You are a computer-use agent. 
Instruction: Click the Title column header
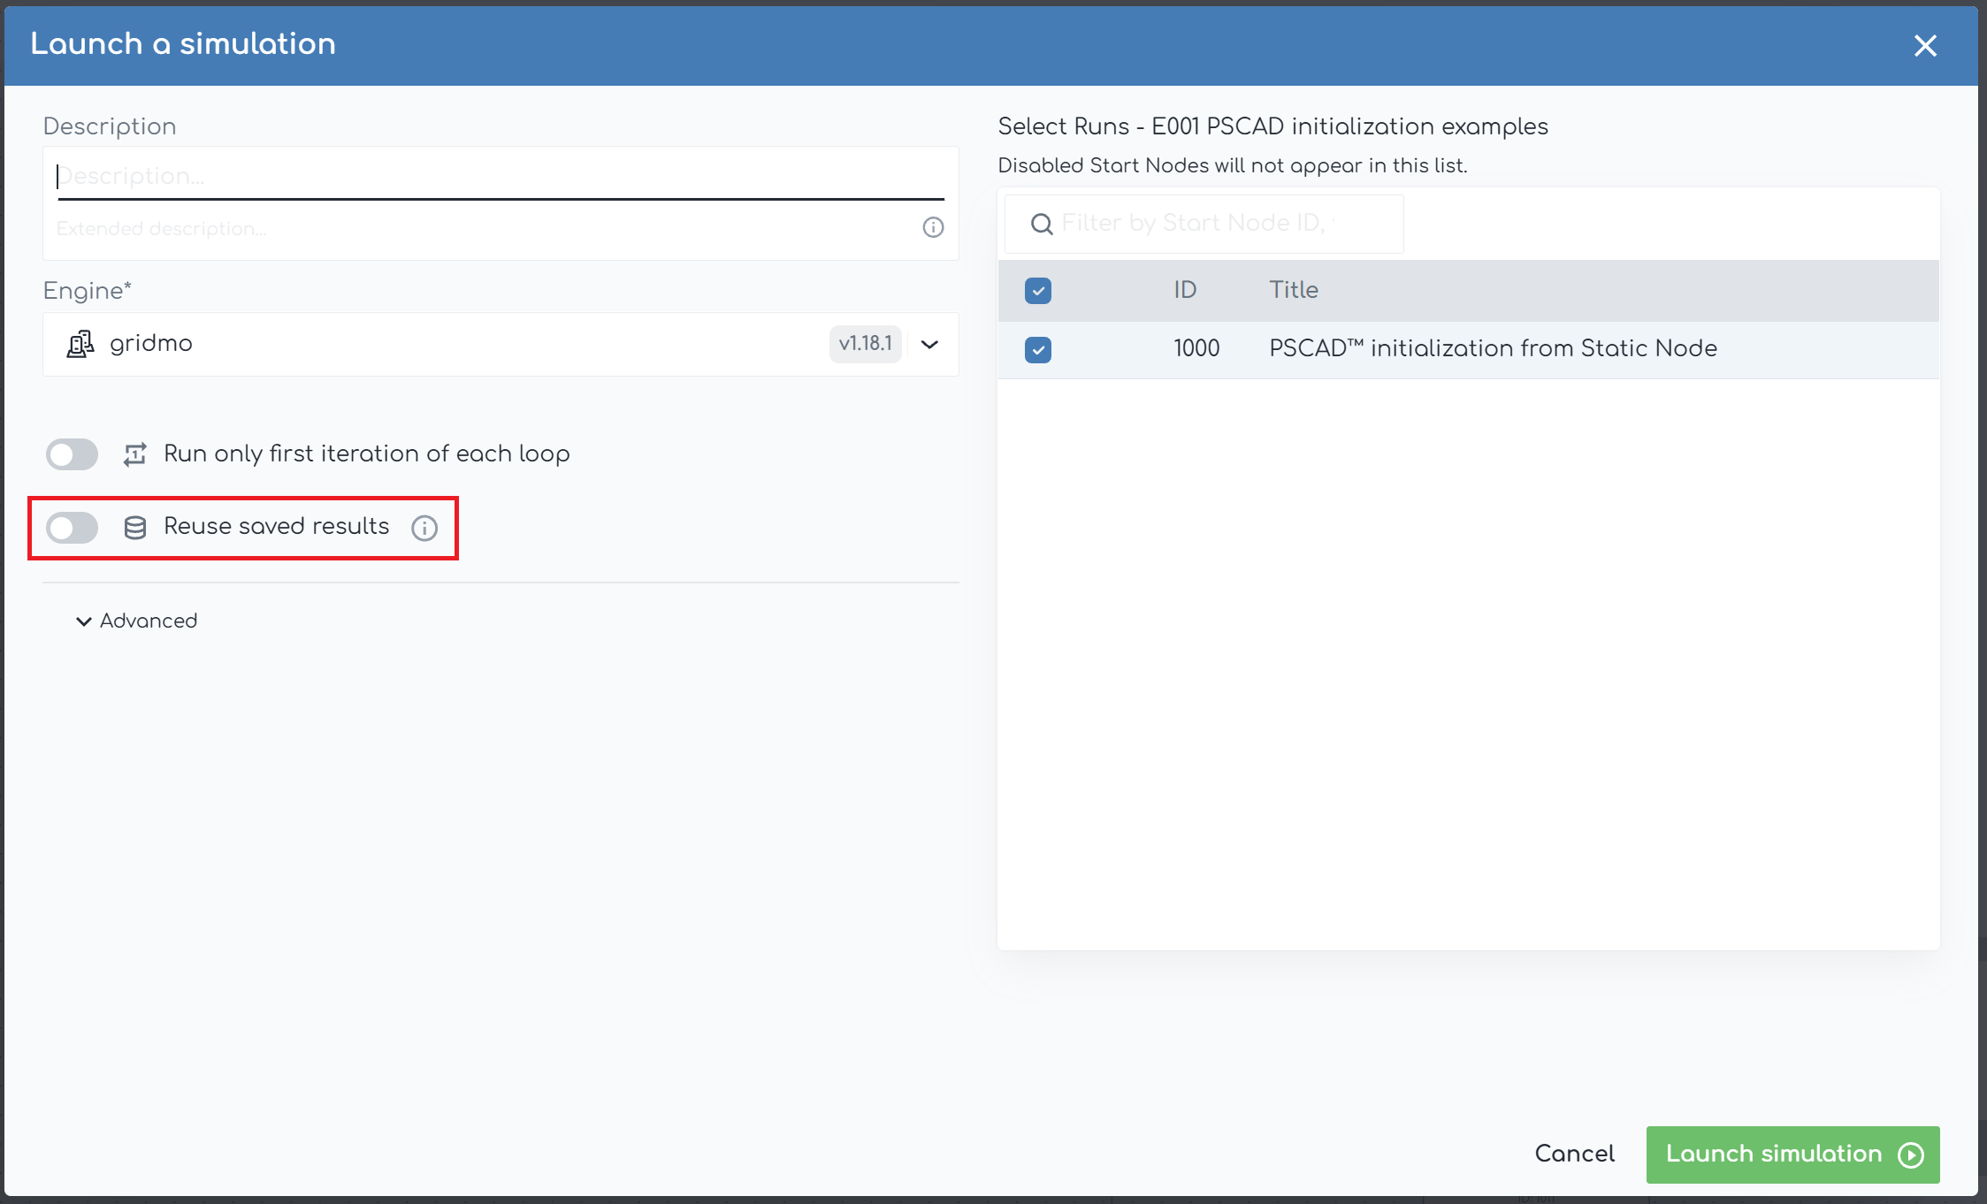[x=1294, y=290]
